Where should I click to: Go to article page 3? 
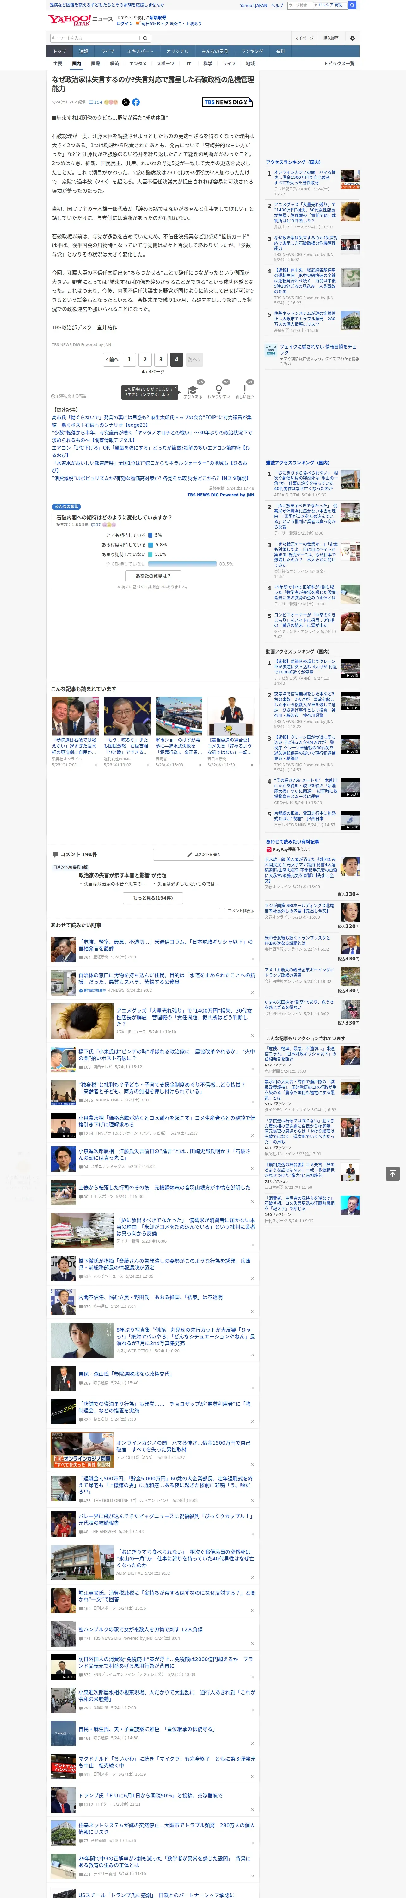coord(161,360)
